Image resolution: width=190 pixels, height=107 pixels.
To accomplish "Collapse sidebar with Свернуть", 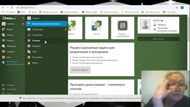I will (8, 85).
